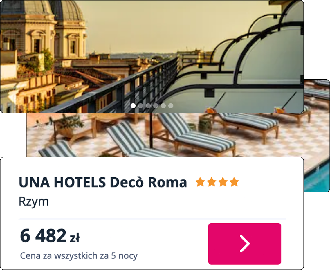The height and width of the screenshot is (270, 330).
Task: Go to the second carousel photo dot
Action: (x=140, y=106)
